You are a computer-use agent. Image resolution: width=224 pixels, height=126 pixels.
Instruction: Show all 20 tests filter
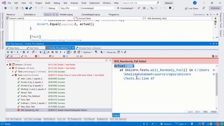pyautogui.click(x=13, y=56)
